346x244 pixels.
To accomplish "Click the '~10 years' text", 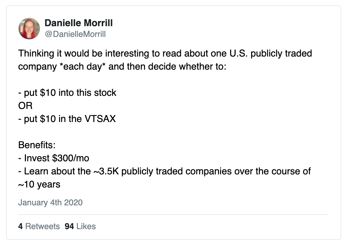I will (39, 184).
